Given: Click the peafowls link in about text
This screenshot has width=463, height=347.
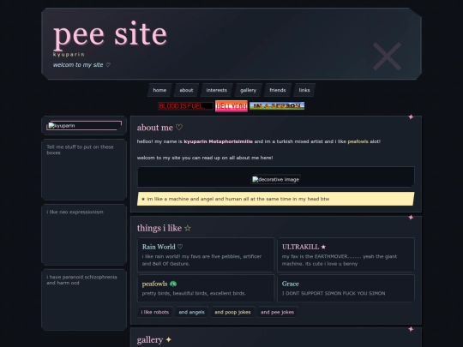Looking at the screenshot, I should tap(358, 141).
